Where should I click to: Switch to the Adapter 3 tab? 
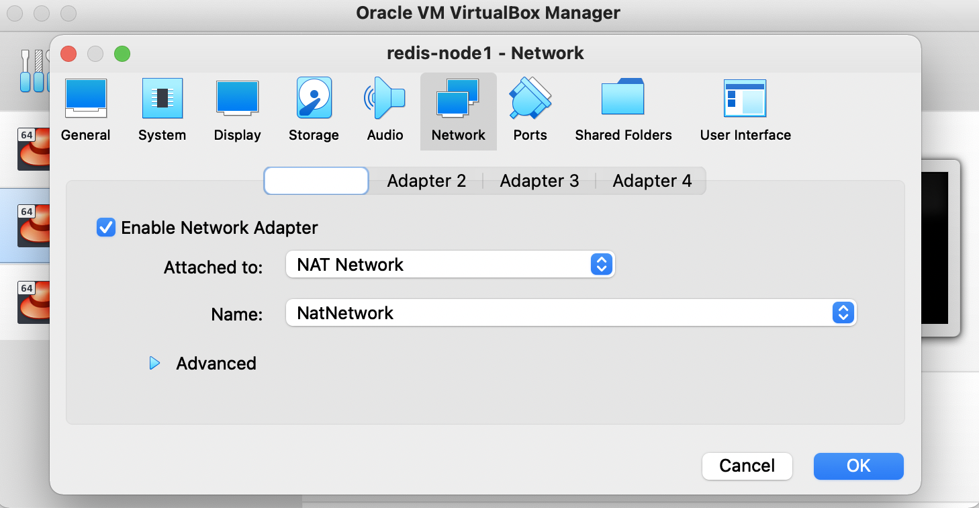coord(539,181)
